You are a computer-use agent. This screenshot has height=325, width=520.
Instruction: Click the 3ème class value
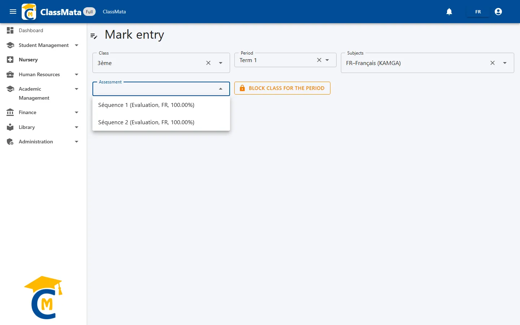pyautogui.click(x=105, y=63)
